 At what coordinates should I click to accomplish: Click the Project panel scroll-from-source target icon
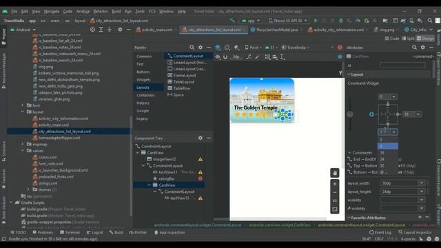pos(92,30)
